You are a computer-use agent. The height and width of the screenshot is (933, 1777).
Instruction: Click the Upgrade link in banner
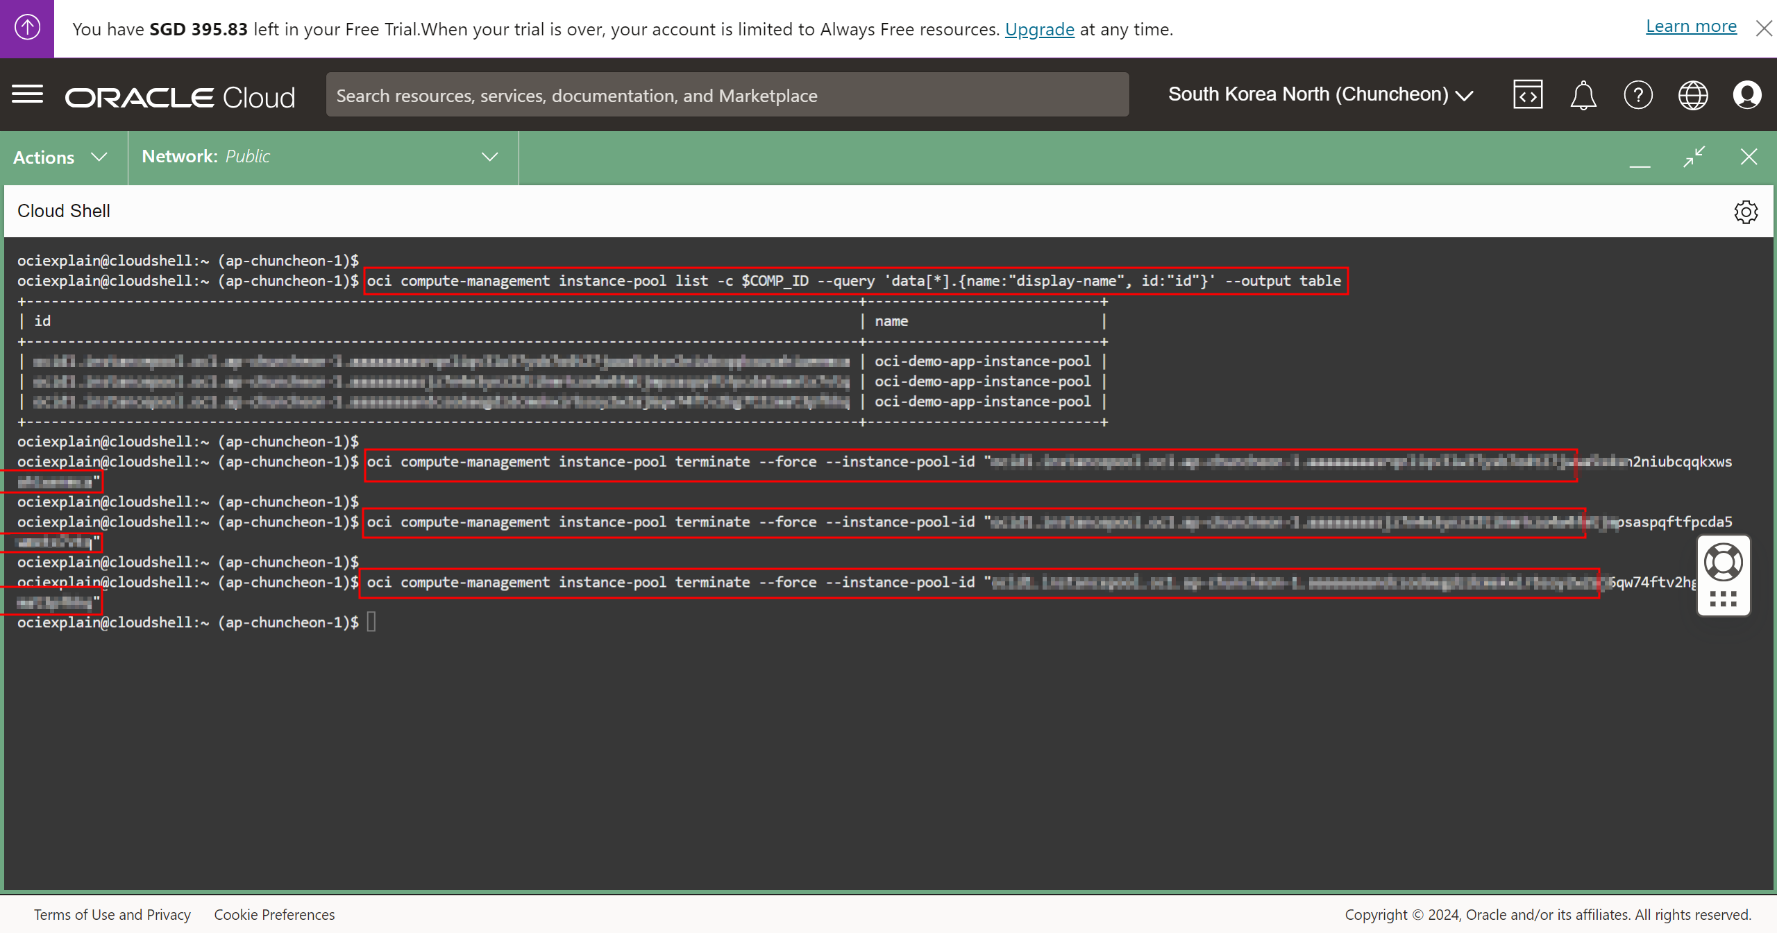click(x=1039, y=29)
